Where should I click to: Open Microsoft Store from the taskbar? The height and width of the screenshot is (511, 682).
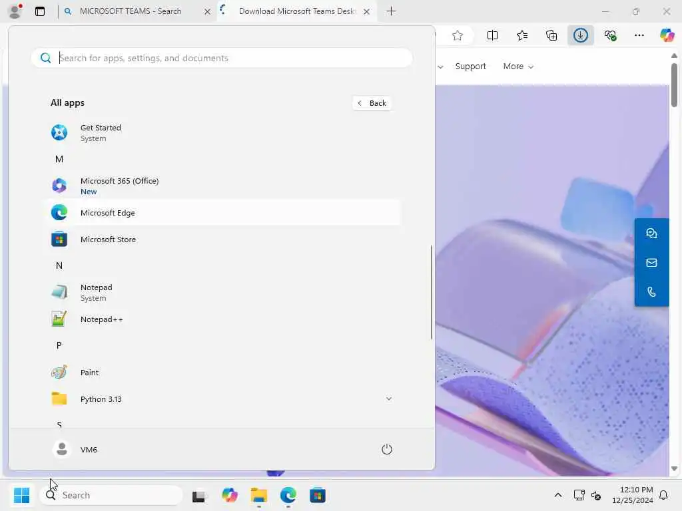(318, 495)
